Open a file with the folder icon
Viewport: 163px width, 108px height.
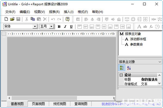[x=12, y=19]
